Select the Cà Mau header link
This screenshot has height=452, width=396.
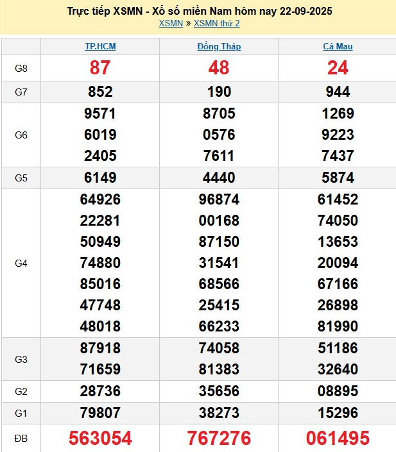coord(338,47)
